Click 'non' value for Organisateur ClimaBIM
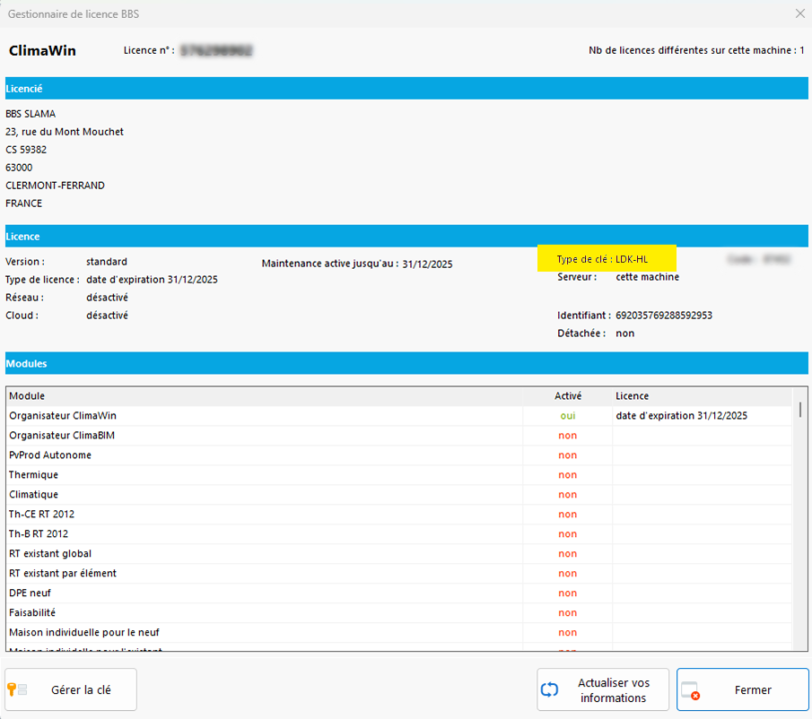The width and height of the screenshot is (812, 719). pyautogui.click(x=568, y=435)
